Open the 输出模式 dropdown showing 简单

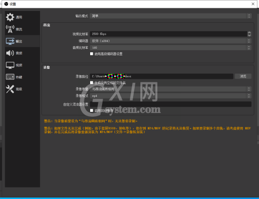click(x=170, y=16)
